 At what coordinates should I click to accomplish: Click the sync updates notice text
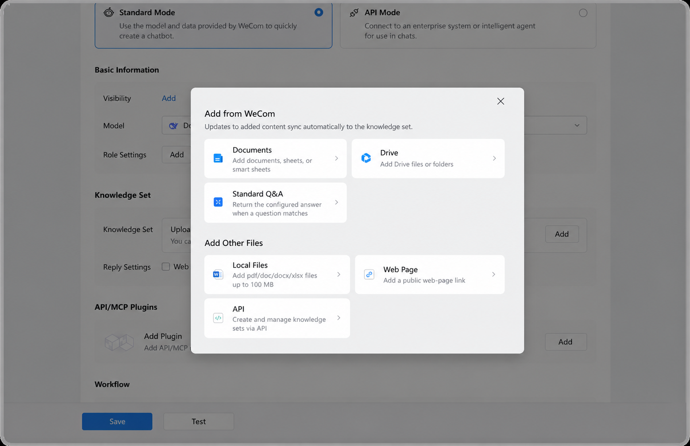308,126
